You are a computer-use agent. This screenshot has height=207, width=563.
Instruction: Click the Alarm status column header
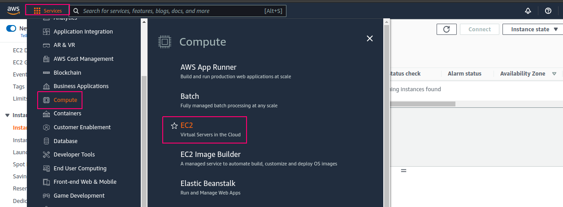coord(464,74)
